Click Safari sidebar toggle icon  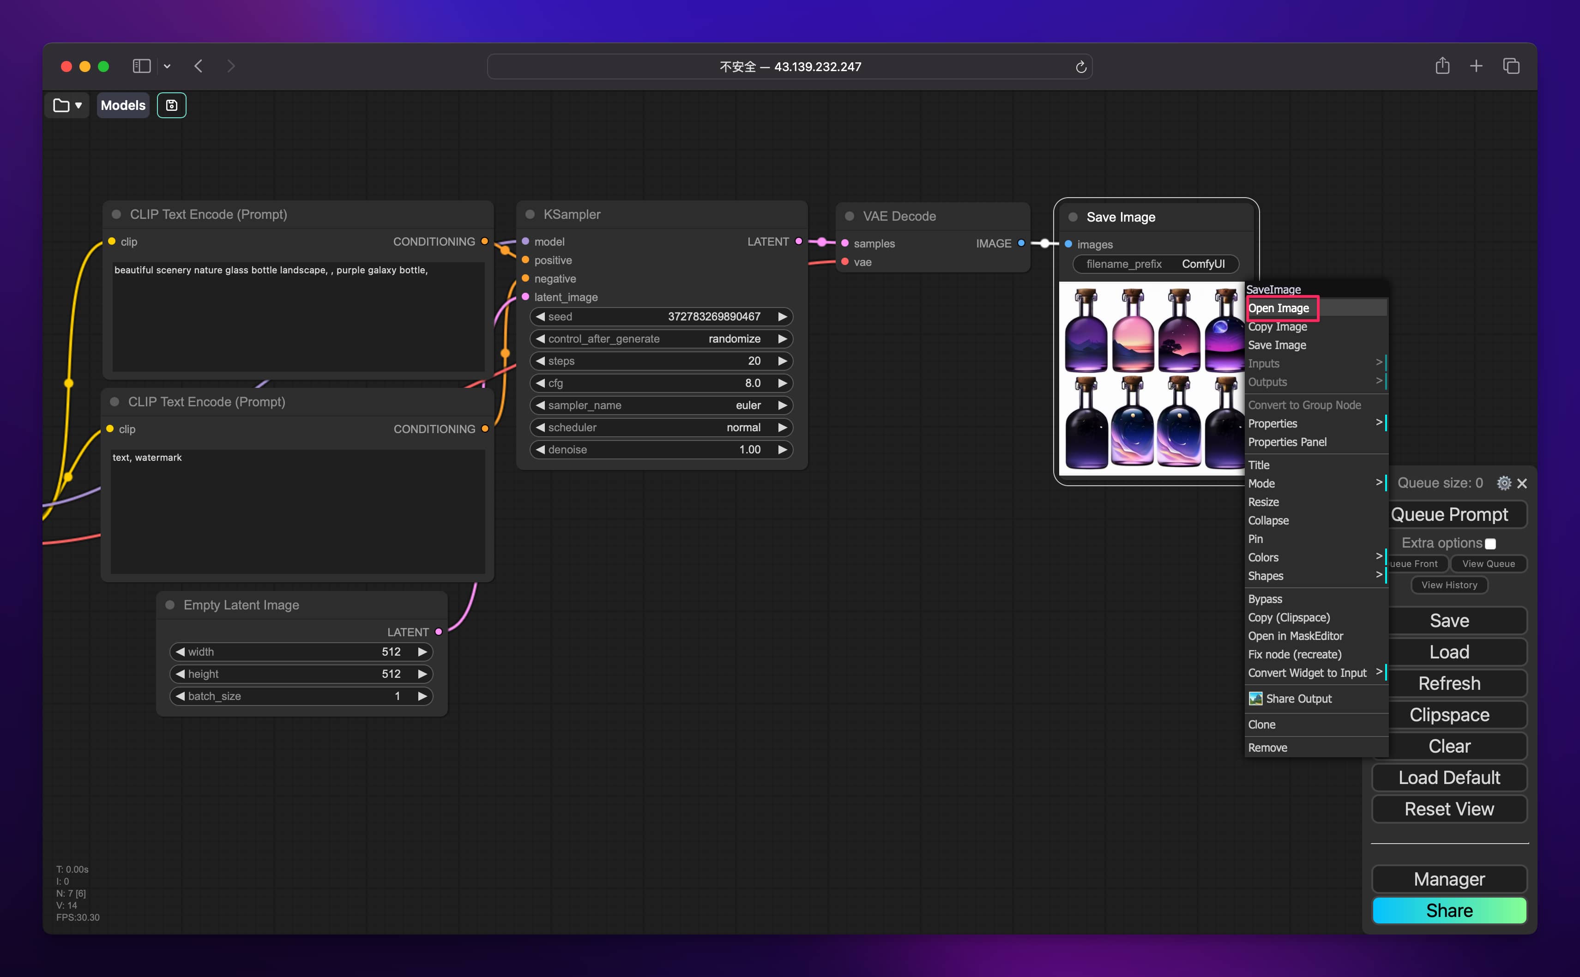point(141,66)
